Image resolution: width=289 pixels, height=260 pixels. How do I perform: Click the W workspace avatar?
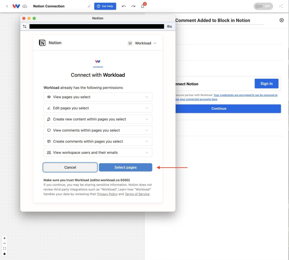point(130,43)
